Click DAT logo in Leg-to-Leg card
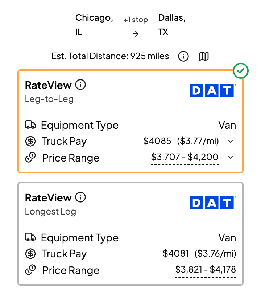 pyautogui.click(x=213, y=90)
